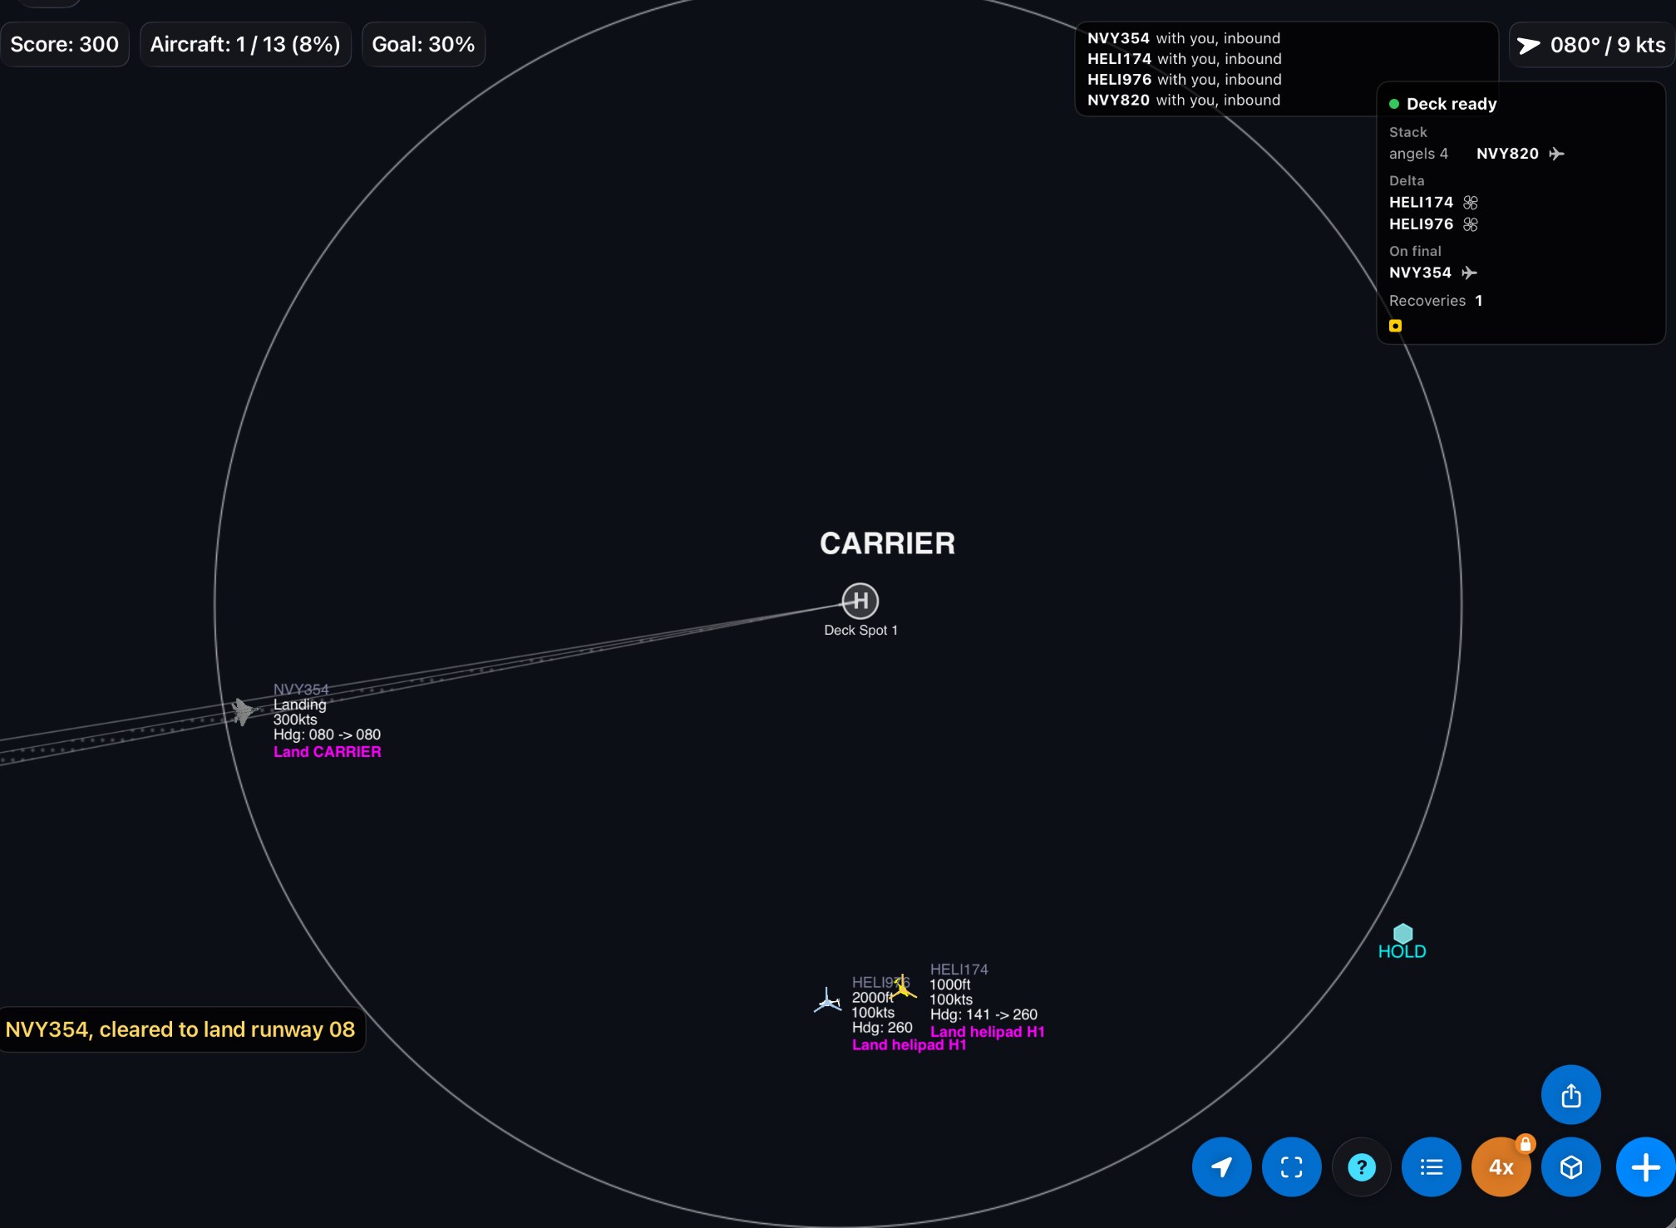Click the CARRIER label
The width and height of the screenshot is (1676, 1228).
[887, 543]
